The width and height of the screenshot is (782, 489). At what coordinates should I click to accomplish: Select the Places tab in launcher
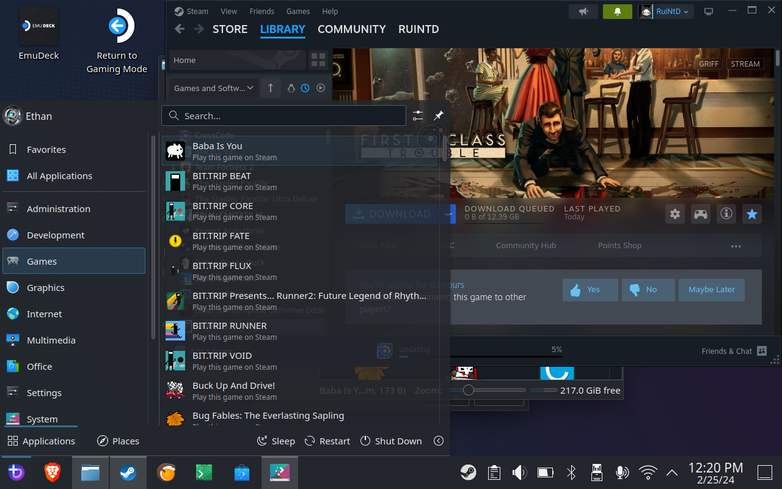[x=118, y=441]
